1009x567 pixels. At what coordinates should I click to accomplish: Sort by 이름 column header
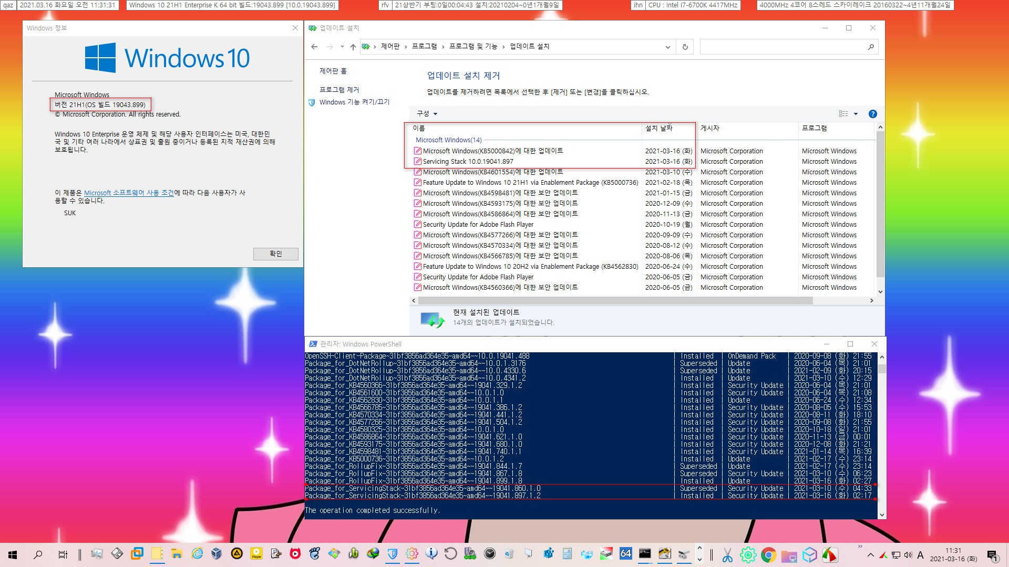coord(526,128)
